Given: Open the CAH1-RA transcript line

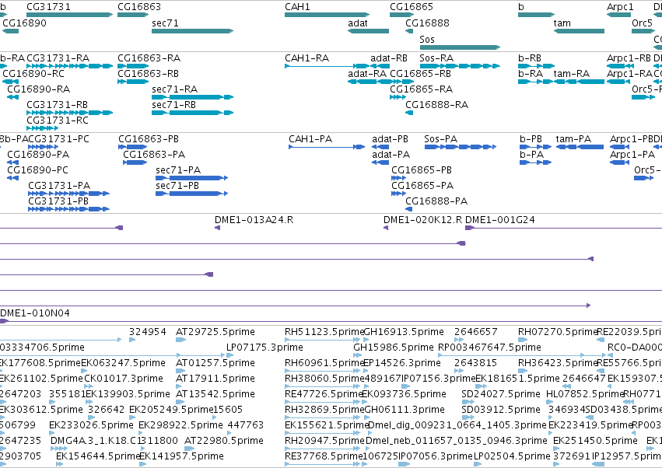Looking at the screenshot, I should coord(327,66).
